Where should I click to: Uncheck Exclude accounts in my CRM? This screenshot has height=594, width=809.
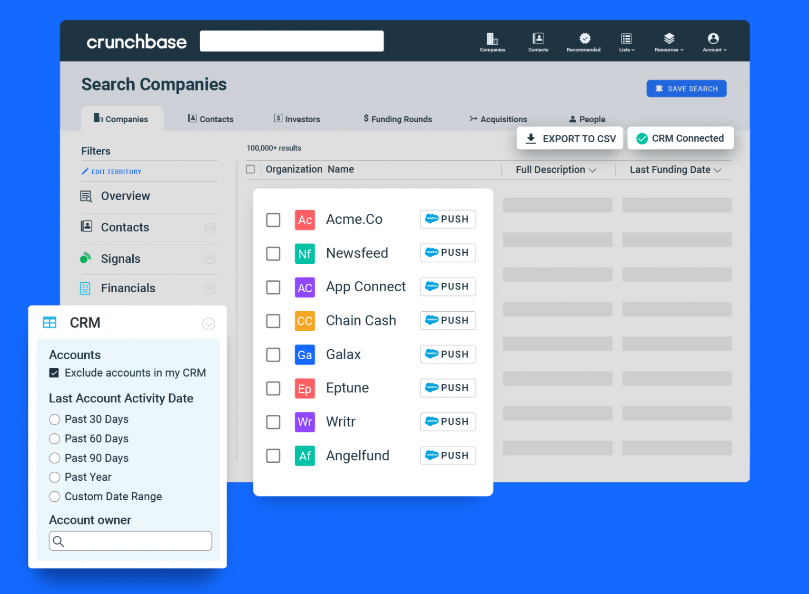point(54,372)
